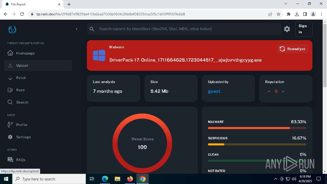
Task: Click the Neiki portal logo
Action: tap(12, 29)
